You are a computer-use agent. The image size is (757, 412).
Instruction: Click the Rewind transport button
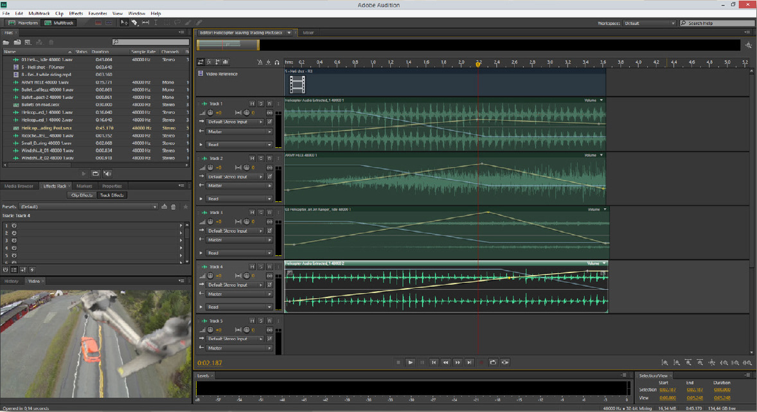(x=445, y=363)
